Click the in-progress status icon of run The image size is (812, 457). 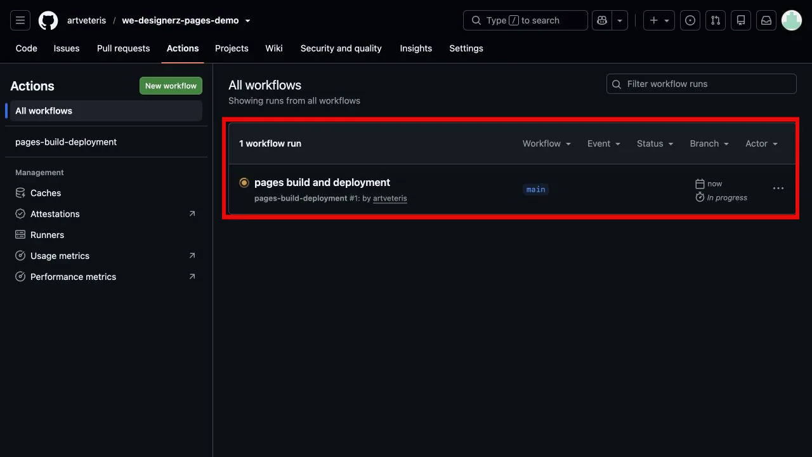point(244,183)
